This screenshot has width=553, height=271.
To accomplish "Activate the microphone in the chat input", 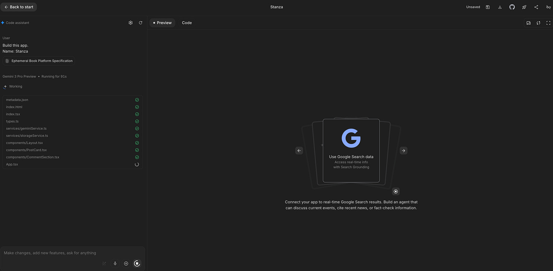I will [115, 263].
